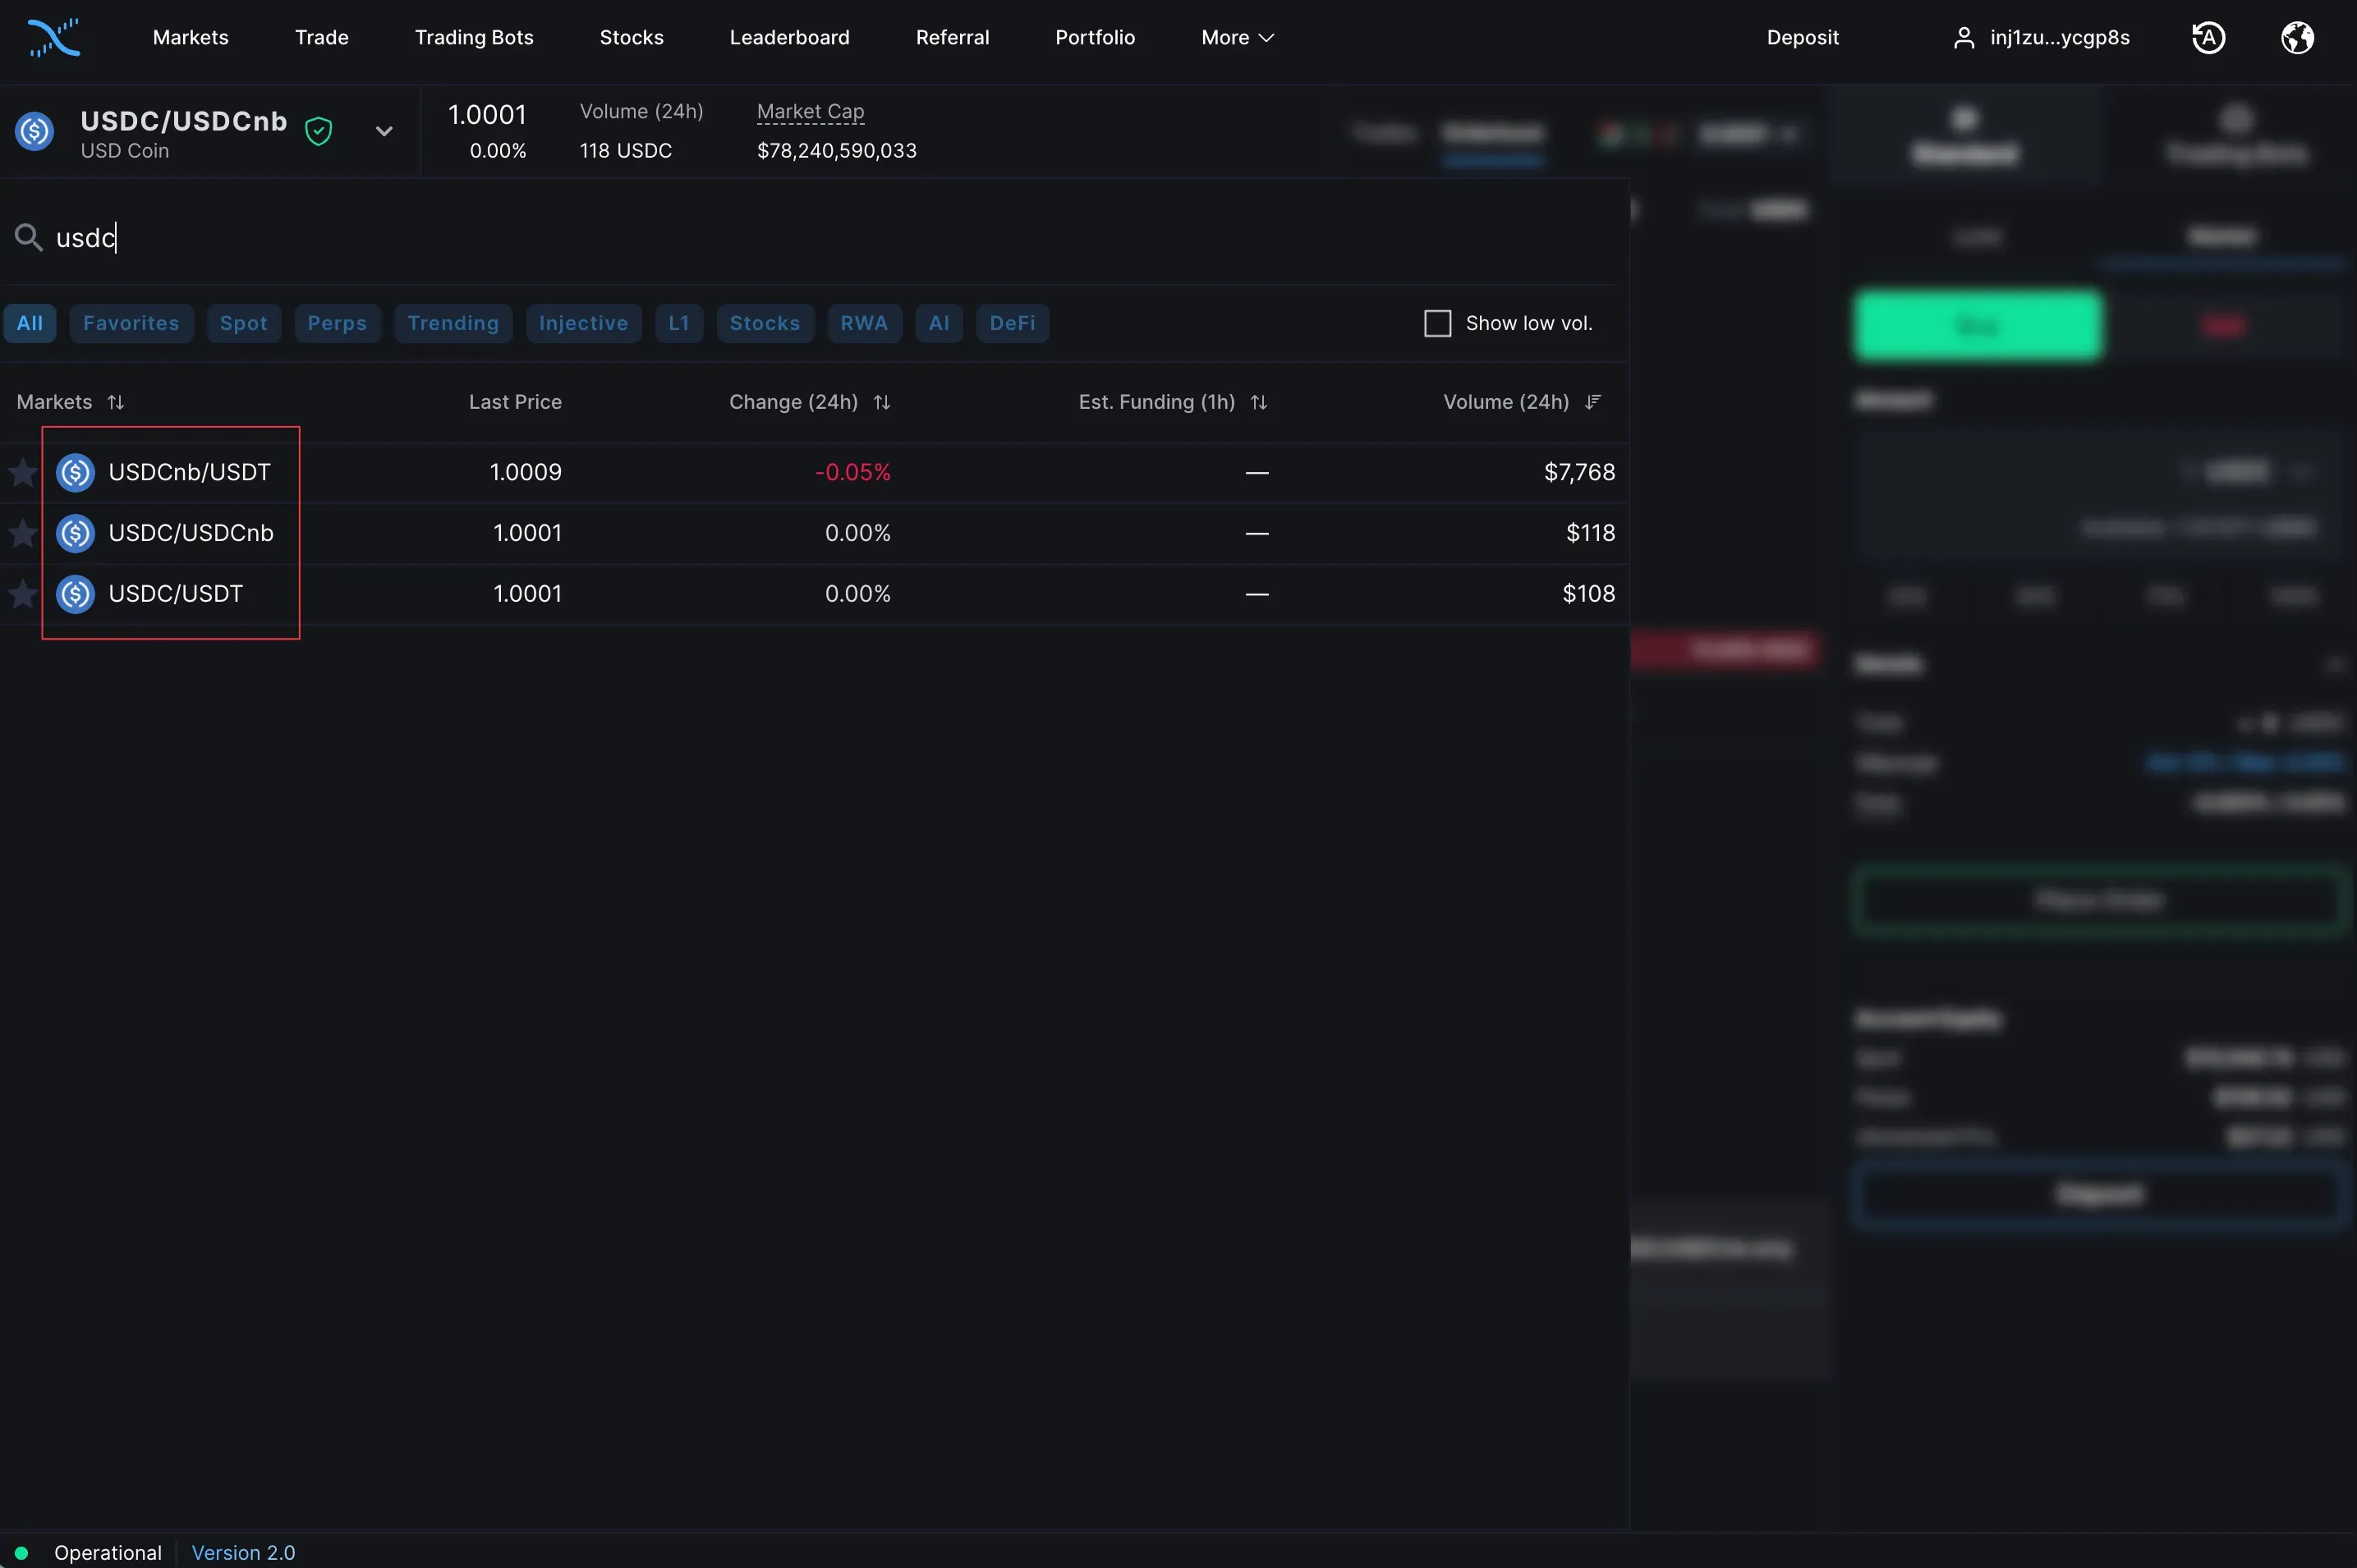Click the Last Price column header
Viewport: 2357px width, 1568px height.
click(515, 402)
